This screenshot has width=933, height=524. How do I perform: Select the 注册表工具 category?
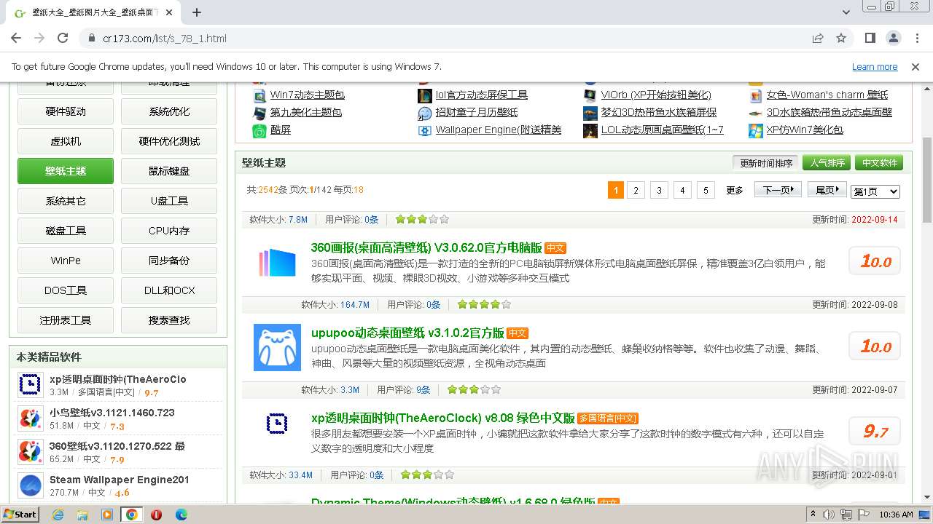click(66, 320)
